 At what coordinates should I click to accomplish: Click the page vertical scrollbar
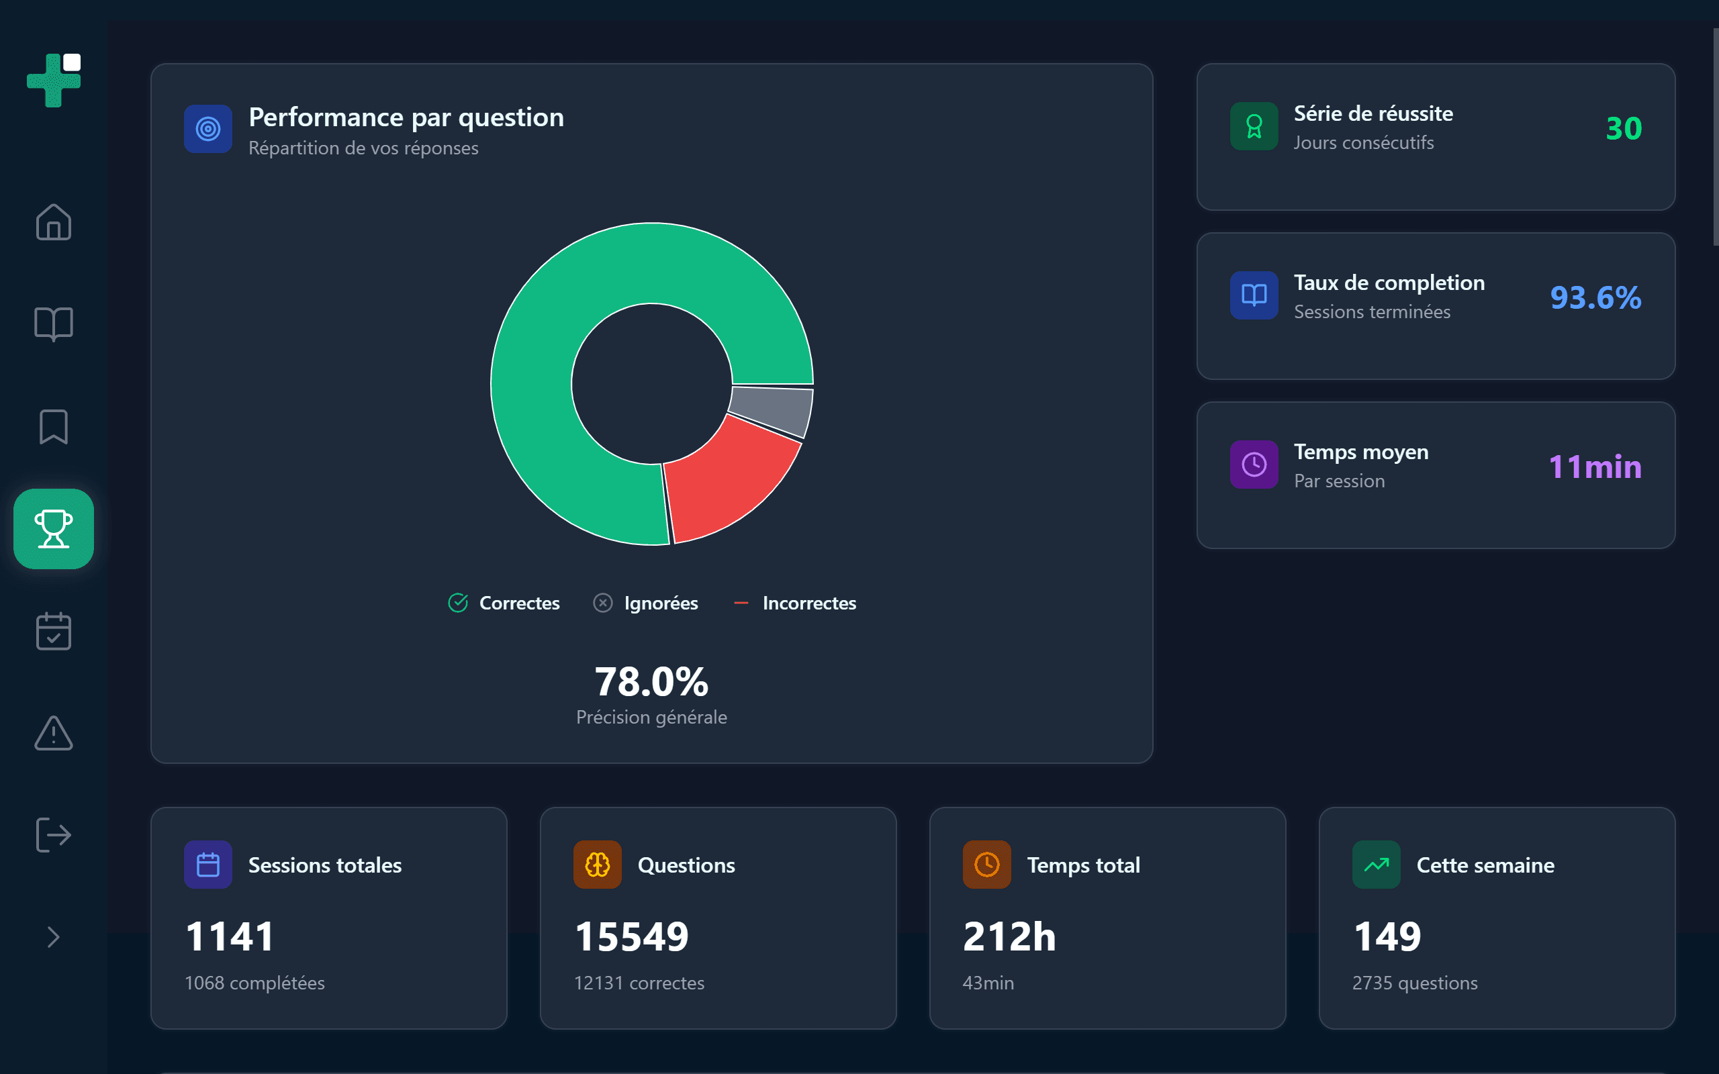point(1715,135)
